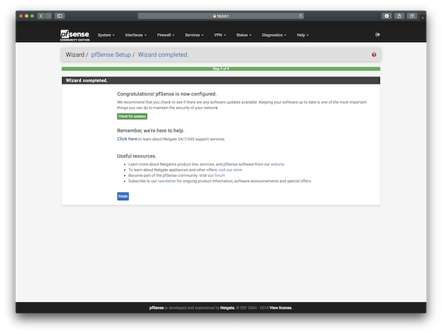Click 'Wizard completed.' breadcrumb link
The image size is (442, 334).
tap(163, 55)
